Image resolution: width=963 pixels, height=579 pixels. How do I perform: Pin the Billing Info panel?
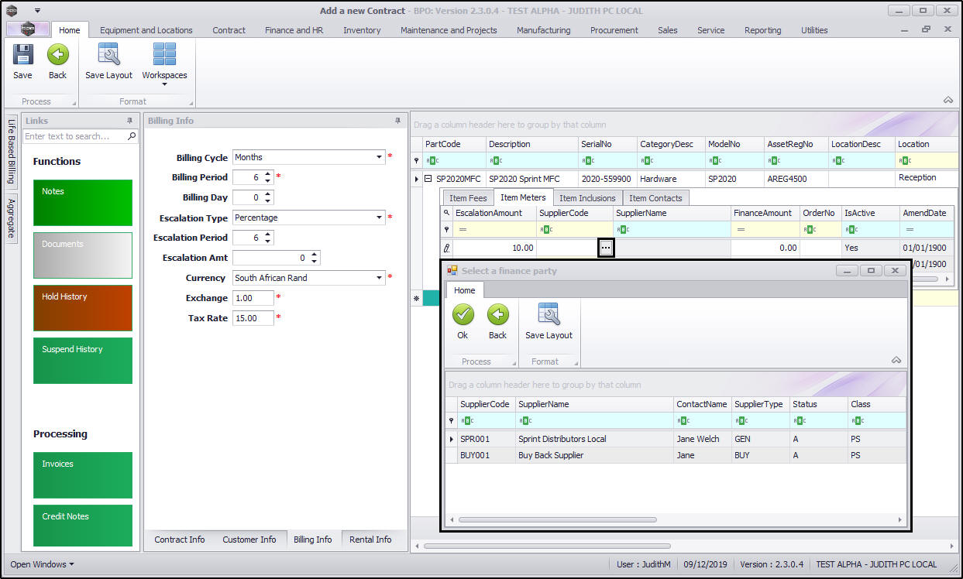(x=398, y=121)
